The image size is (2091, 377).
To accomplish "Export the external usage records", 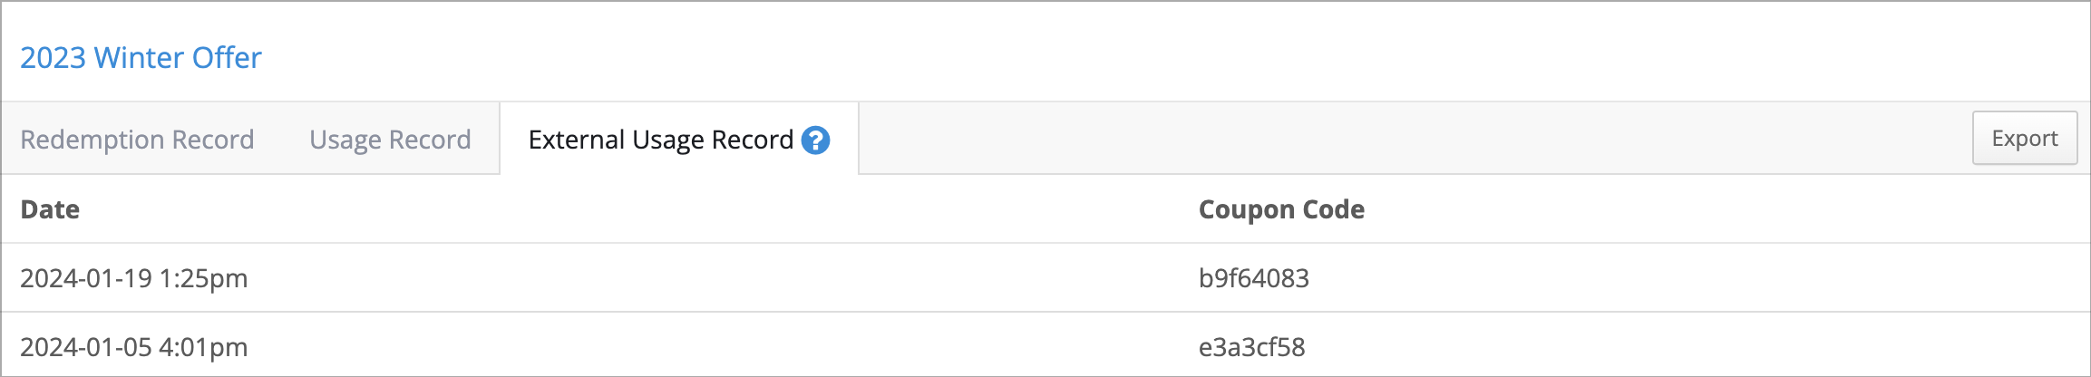I will tap(2025, 138).
